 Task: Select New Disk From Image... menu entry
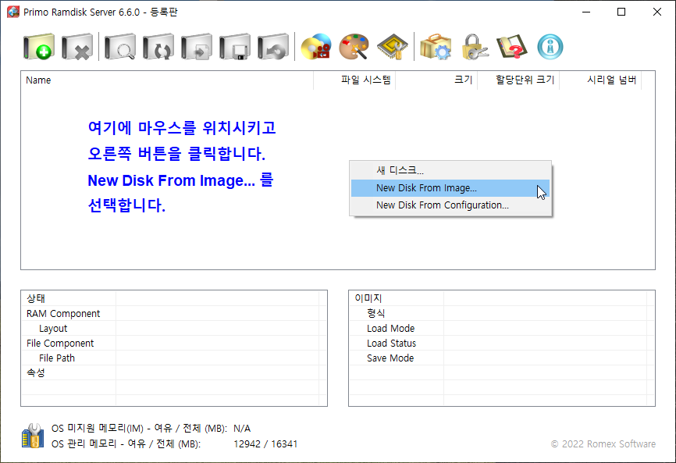pos(450,188)
